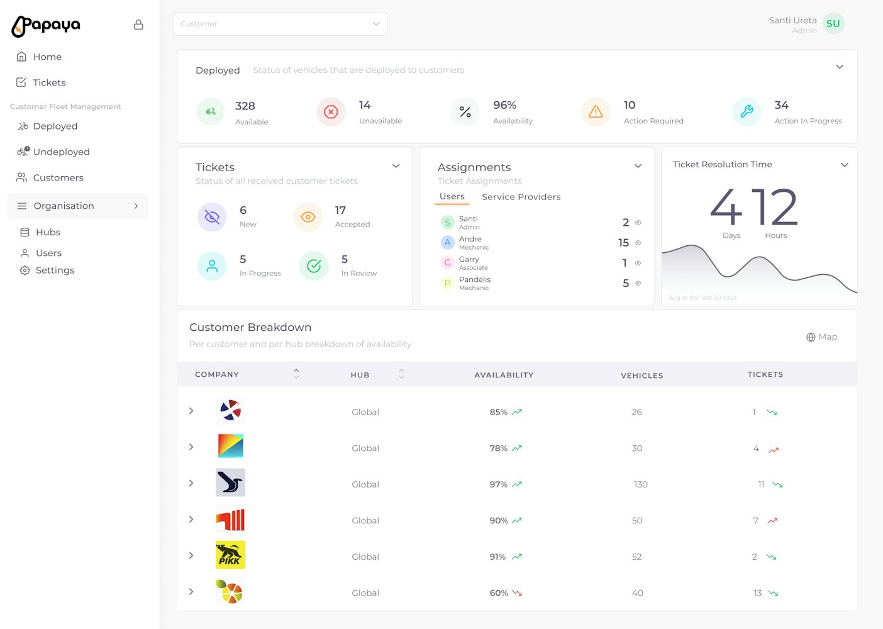This screenshot has height=629, width=883.
Task: Click Pandelis's avatar in Assignments
Action: 448,283
